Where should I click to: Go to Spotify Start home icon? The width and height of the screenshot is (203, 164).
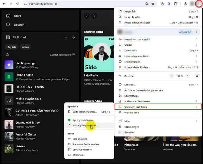click(x=8, y=16)
